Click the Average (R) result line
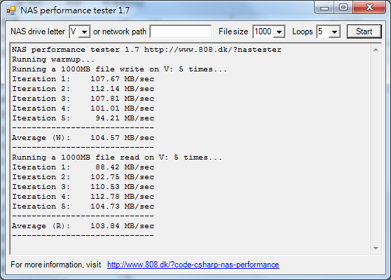The width and height of the screenshot is (391, 280). [x=83, y=226]
